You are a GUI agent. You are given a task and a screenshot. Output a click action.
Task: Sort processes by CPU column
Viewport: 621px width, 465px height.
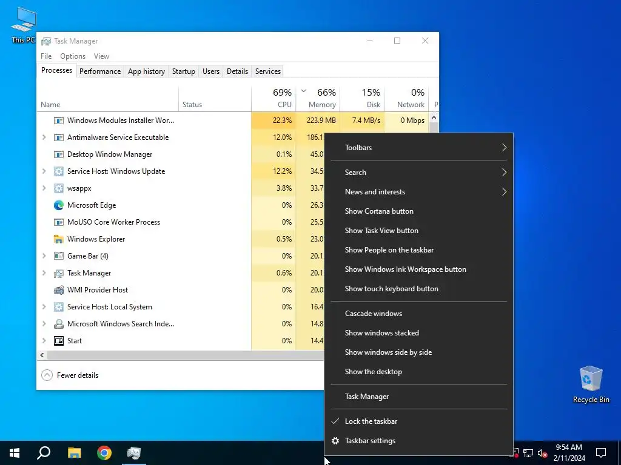point(274,99)
